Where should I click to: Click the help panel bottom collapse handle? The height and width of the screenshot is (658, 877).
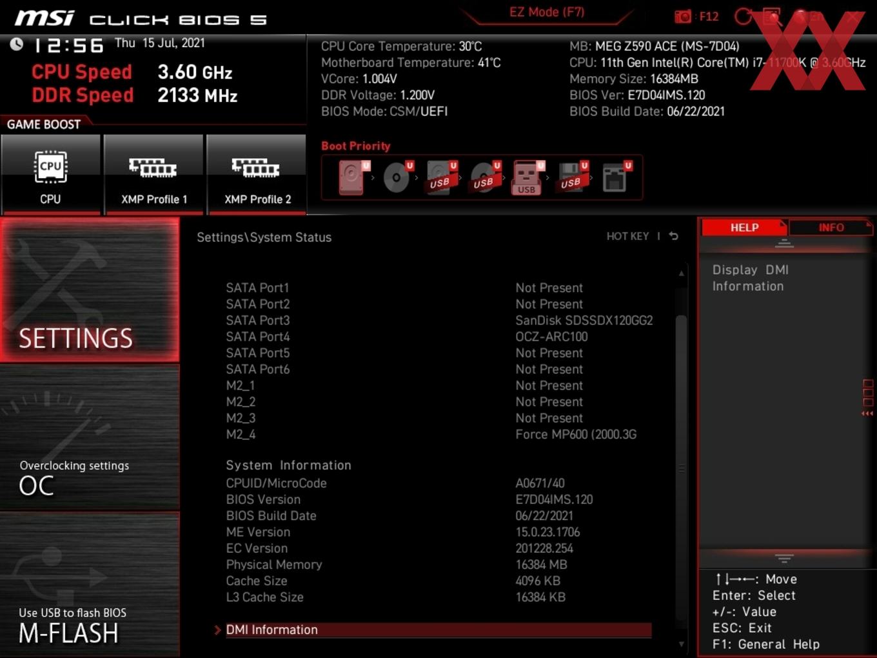(x=784, y=558)
